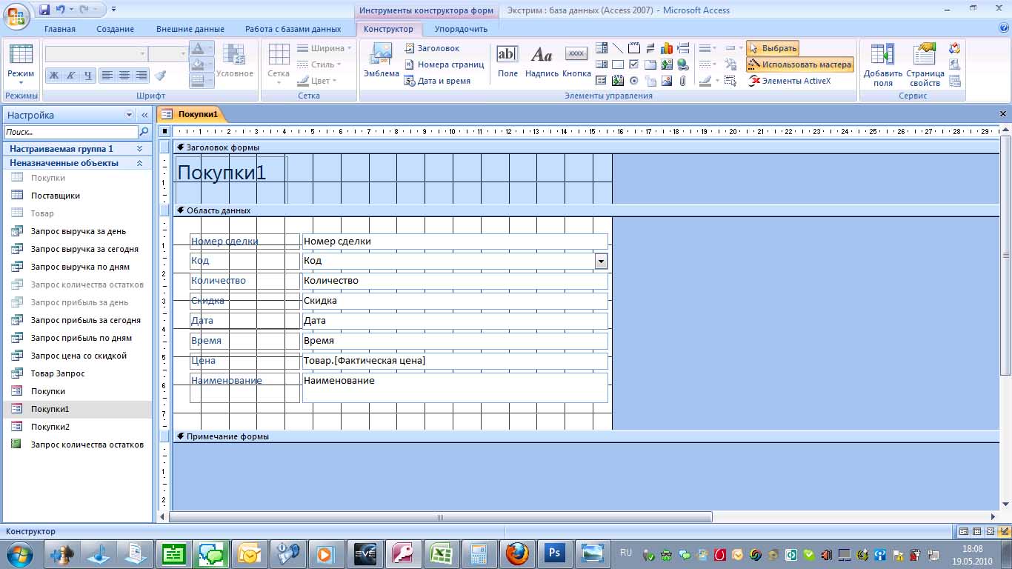This screenshot has height=569, width=1012.
Task: Insert a Кнопка button control
Action: pos(576,61)
